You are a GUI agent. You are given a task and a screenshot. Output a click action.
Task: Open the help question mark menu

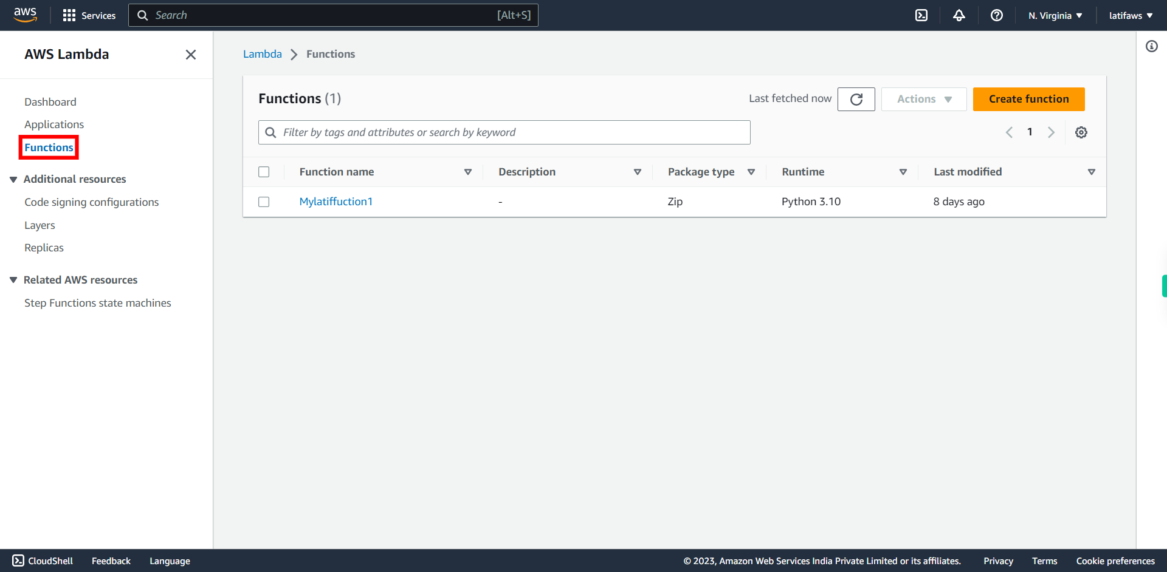(997, 15)
